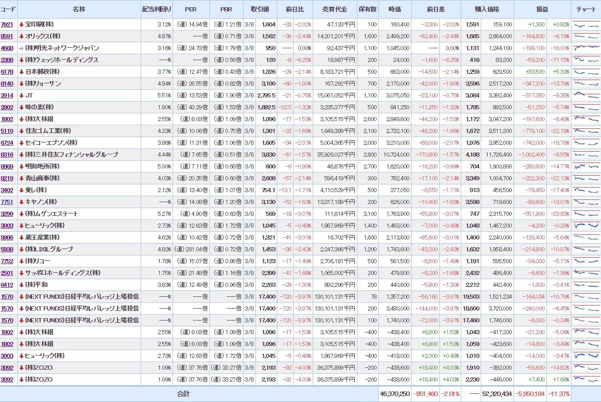The height and width of the screenshot is (402, 601).
Task: Open stock code link 6412 for 平和
Action: pos(7,285)
